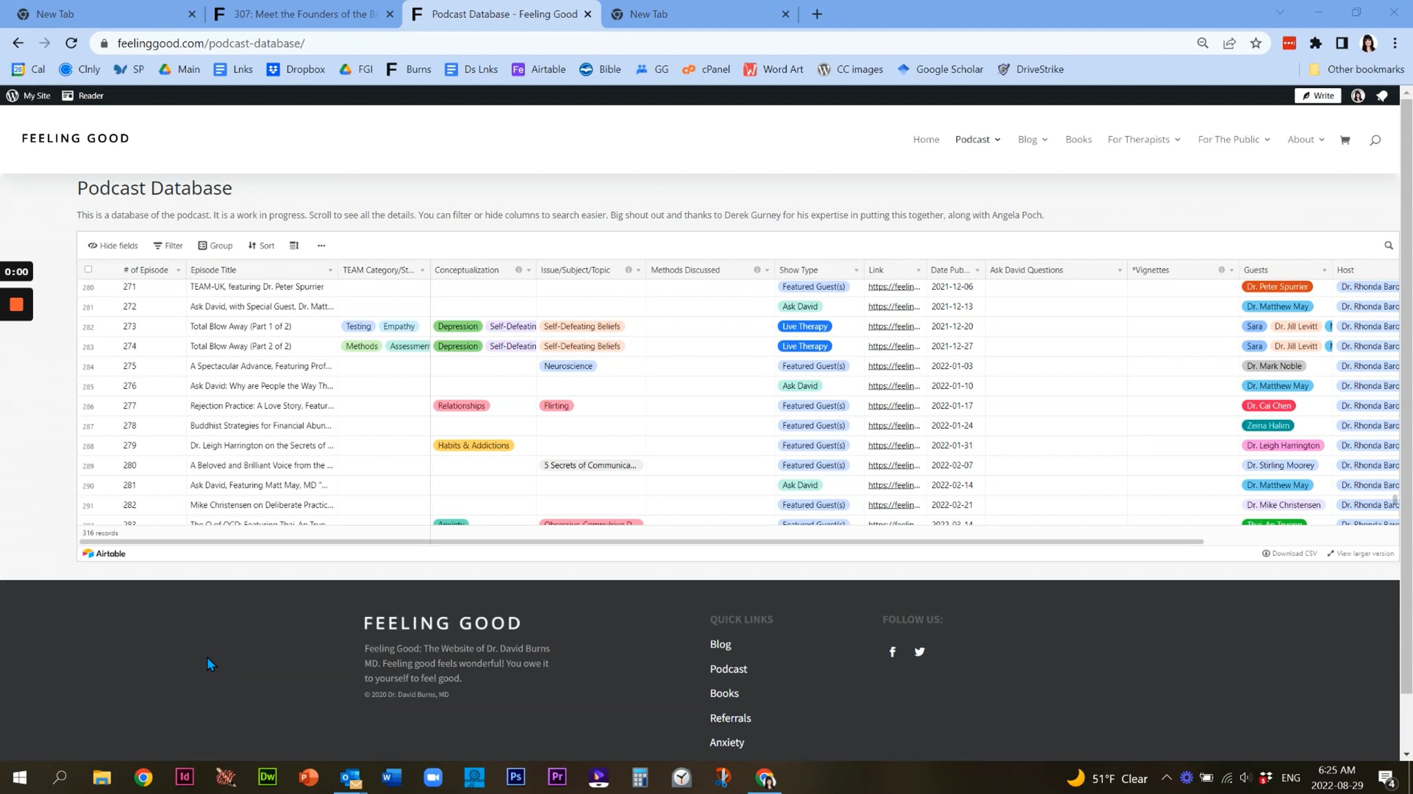Click the Hide fields toolbar button
The image size is (1413, 794).
click(113, 245)
